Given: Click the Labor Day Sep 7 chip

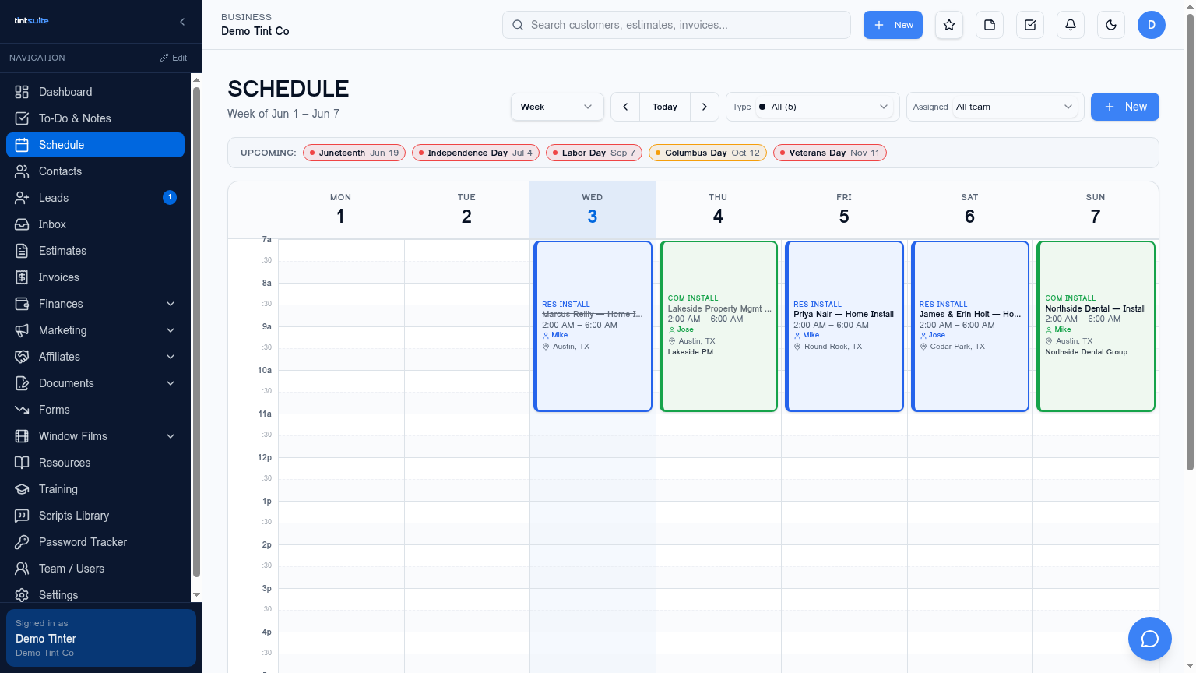Looking at the screenshot, I should point(594,153).
